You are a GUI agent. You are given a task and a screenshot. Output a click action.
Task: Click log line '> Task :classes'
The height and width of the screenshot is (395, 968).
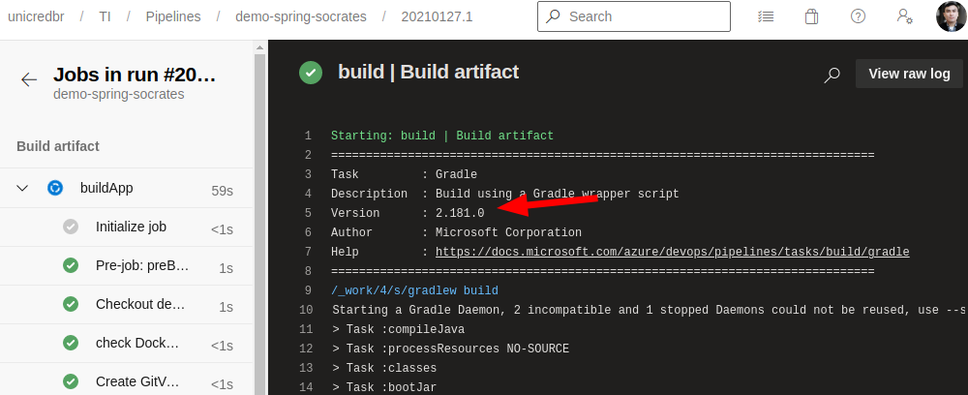click(x=384, y=369)
